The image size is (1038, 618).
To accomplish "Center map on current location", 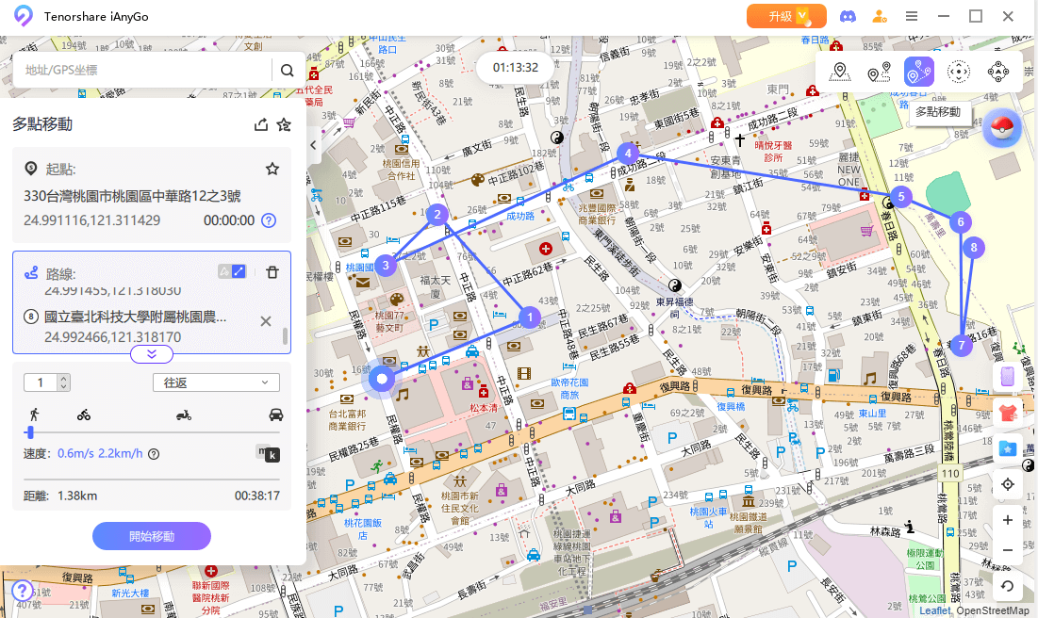I will click(1008, 484).
